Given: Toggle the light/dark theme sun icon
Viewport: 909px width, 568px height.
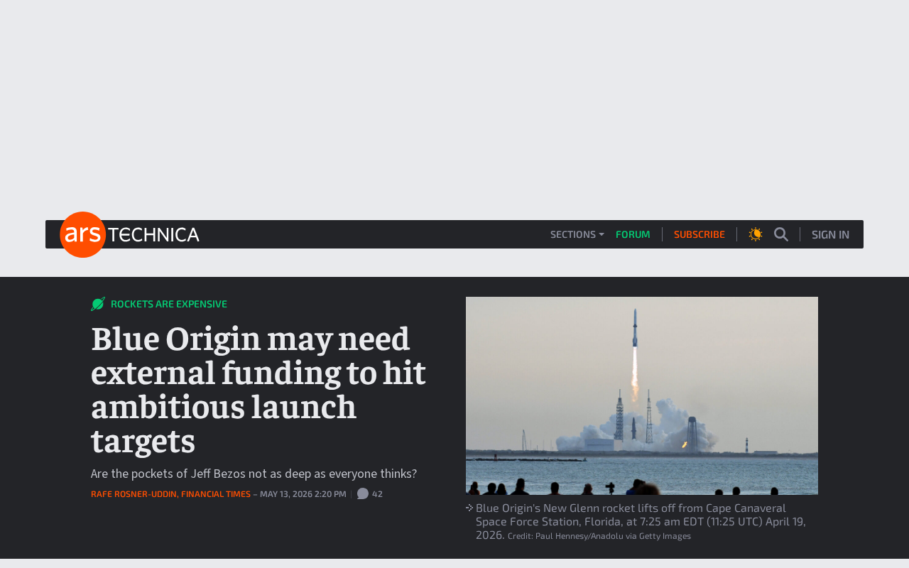Looking at the screenshot, I should pos(756,234).
